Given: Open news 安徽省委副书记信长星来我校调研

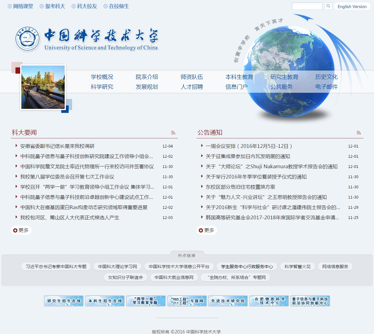Looking at the screenshot, I should [57, 146].
